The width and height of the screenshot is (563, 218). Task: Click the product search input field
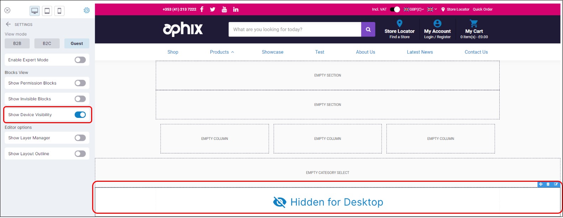[295, 29]
